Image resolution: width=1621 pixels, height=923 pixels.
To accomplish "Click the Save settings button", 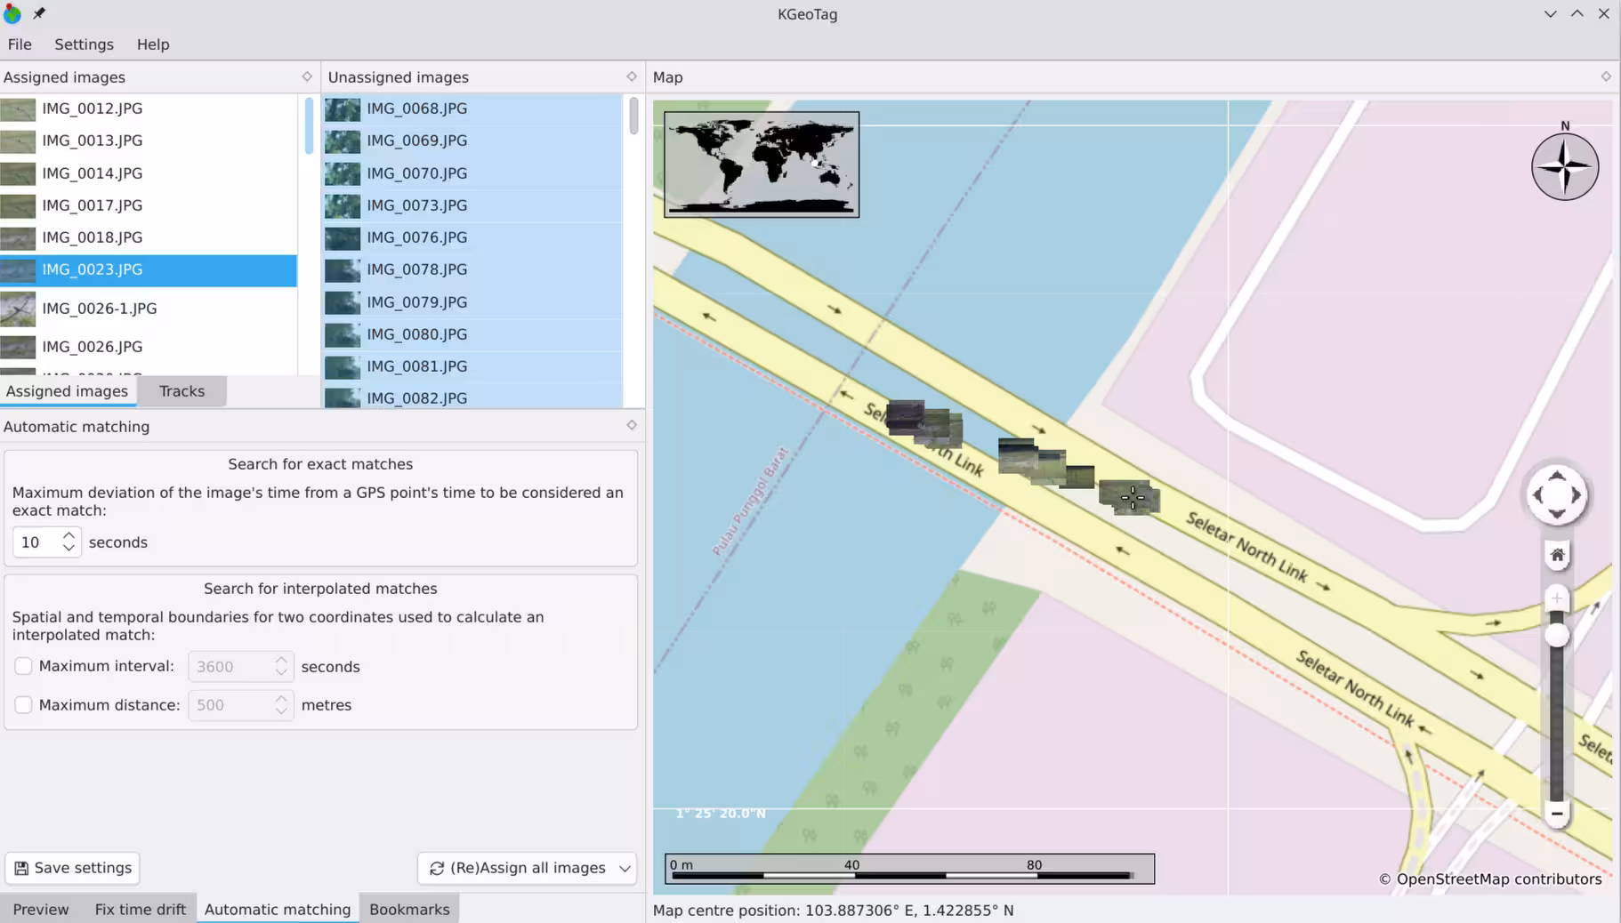I will pyautogui.click(x=73, y=868).
